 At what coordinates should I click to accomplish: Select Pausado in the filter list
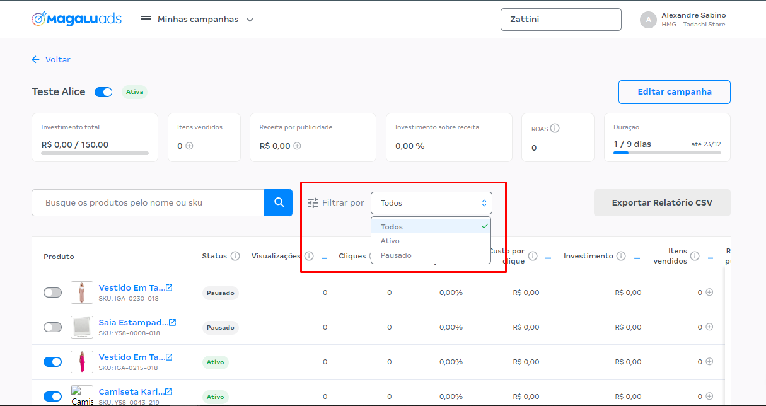pyautogui.click(x=396, y=255)
